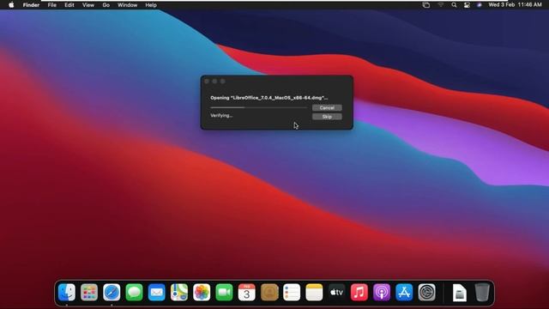This screenshot has width=549, height=309.
Task: Launch Safari from the Dock
Action: [112, 292]
